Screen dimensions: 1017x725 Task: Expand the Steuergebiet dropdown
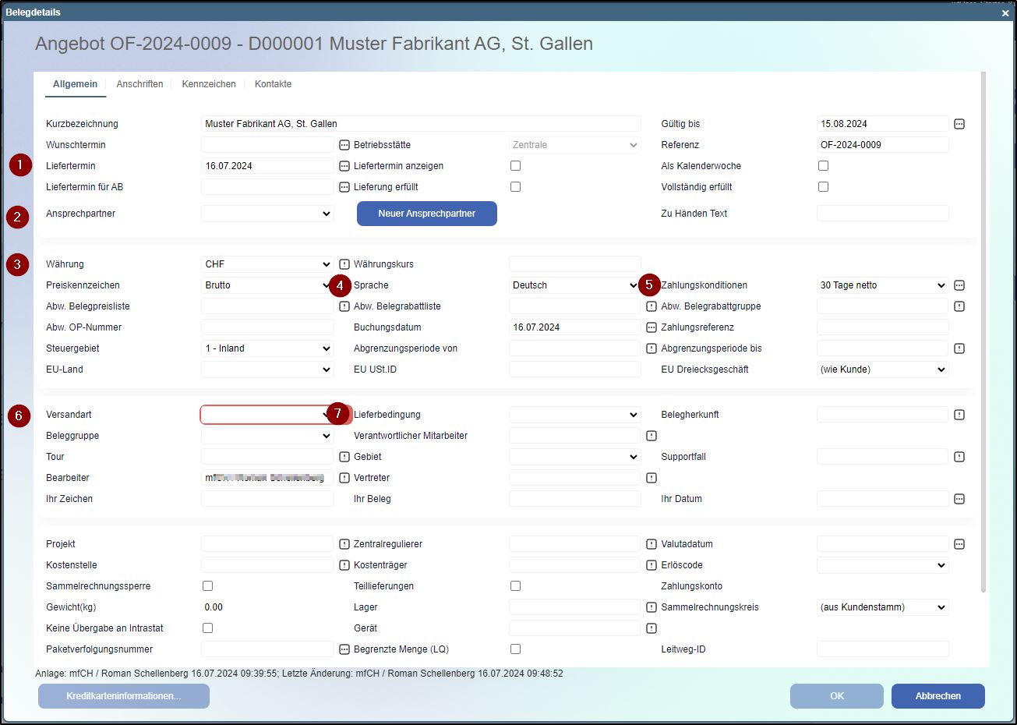pyautogui.click(x=267, y=348)
